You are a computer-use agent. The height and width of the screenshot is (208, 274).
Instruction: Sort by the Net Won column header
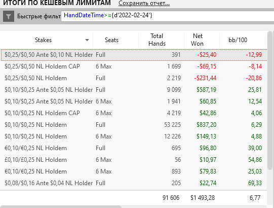pyautogui.click(x=198, y=40)
